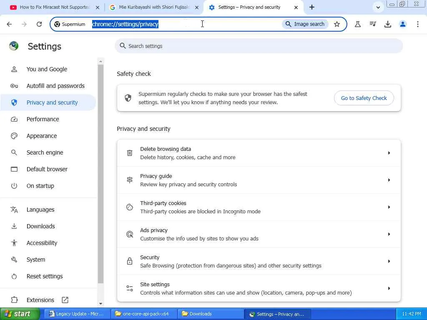Click the Go to Safety Check button

[x=364, y=98]
